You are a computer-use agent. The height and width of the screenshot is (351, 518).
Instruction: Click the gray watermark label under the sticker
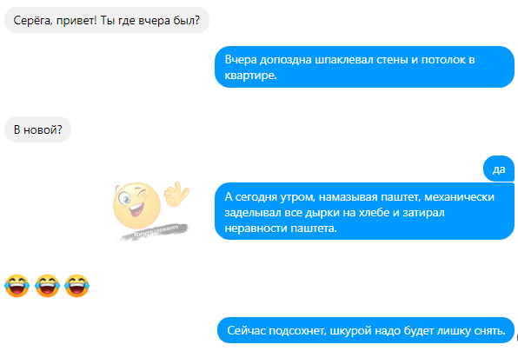click(x=155, y=232)
